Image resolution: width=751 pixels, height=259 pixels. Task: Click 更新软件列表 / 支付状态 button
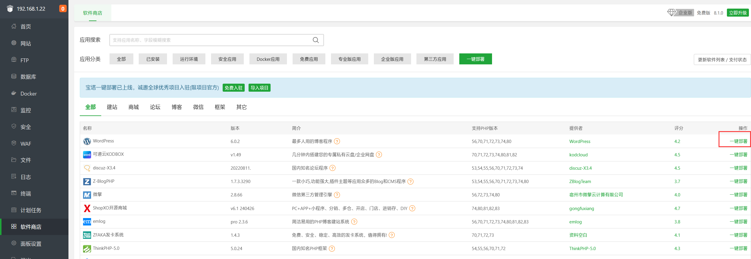tap(722, 59)
